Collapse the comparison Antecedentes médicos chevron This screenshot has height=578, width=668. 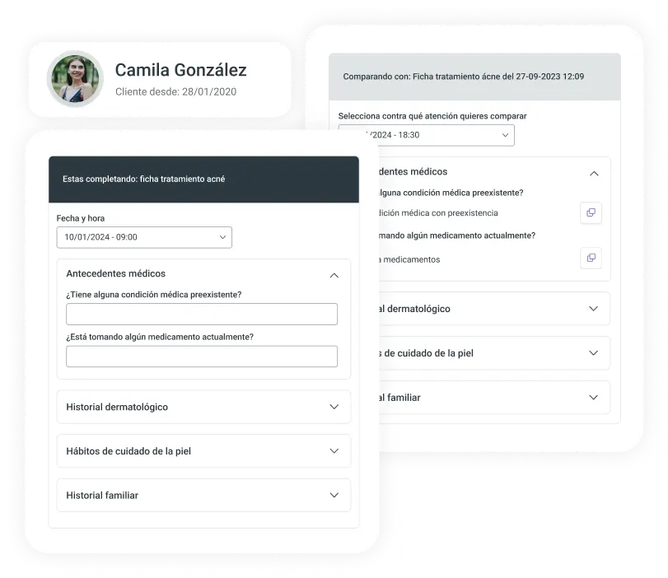[x=594, y=174]
